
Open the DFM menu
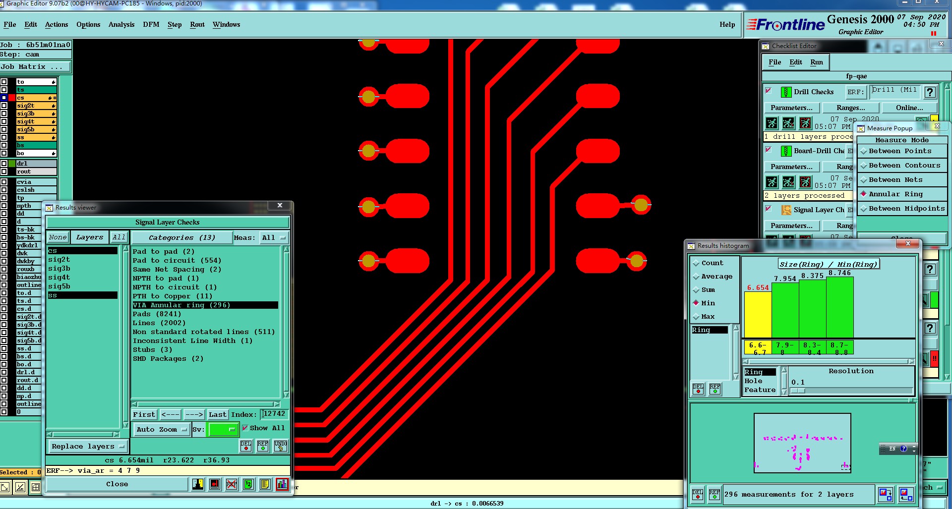[151, 25]
